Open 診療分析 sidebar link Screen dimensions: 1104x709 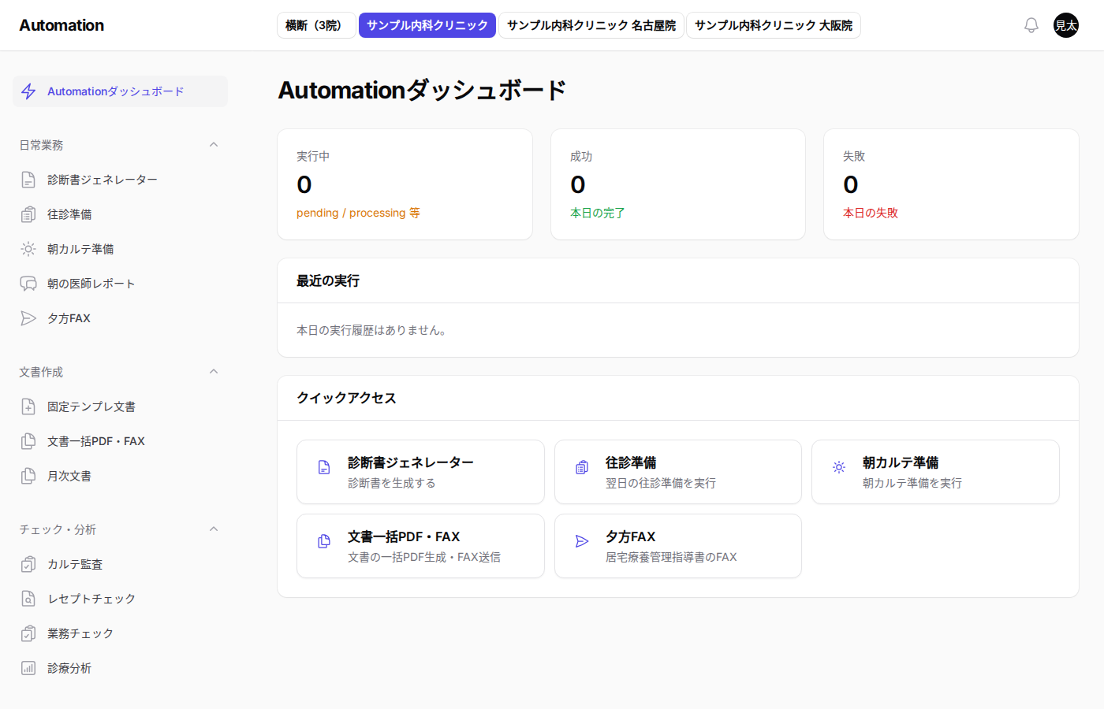120,668
